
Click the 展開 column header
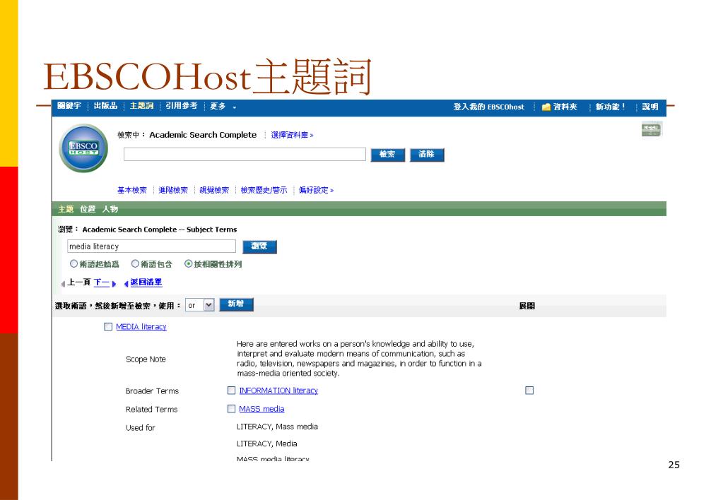527,306
